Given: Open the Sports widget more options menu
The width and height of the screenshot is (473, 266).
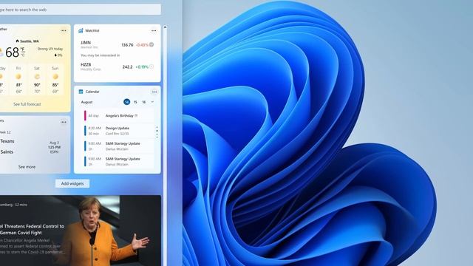Looking at the screenshot, I should pos(64,122).
